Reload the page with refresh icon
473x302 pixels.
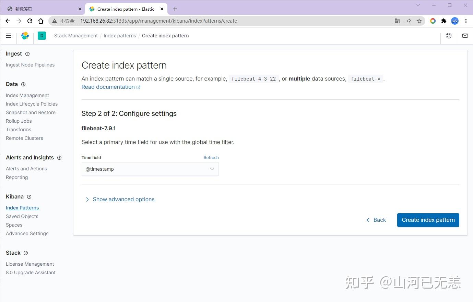click(x=30, y=21)
